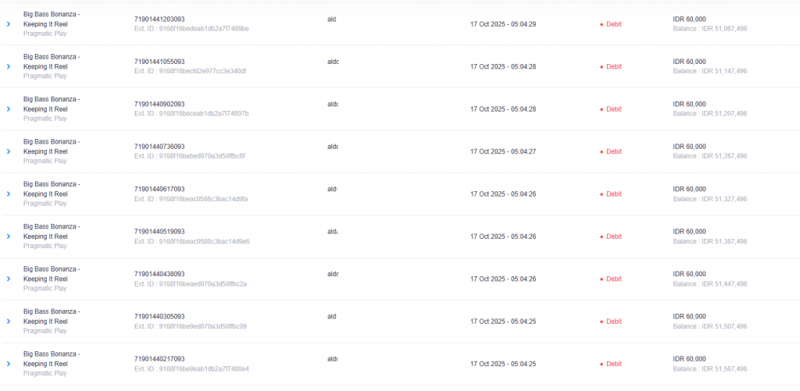Click the Debit status dot at 05:04:29
Screen dimensions: 800x391
click(602, 24)
